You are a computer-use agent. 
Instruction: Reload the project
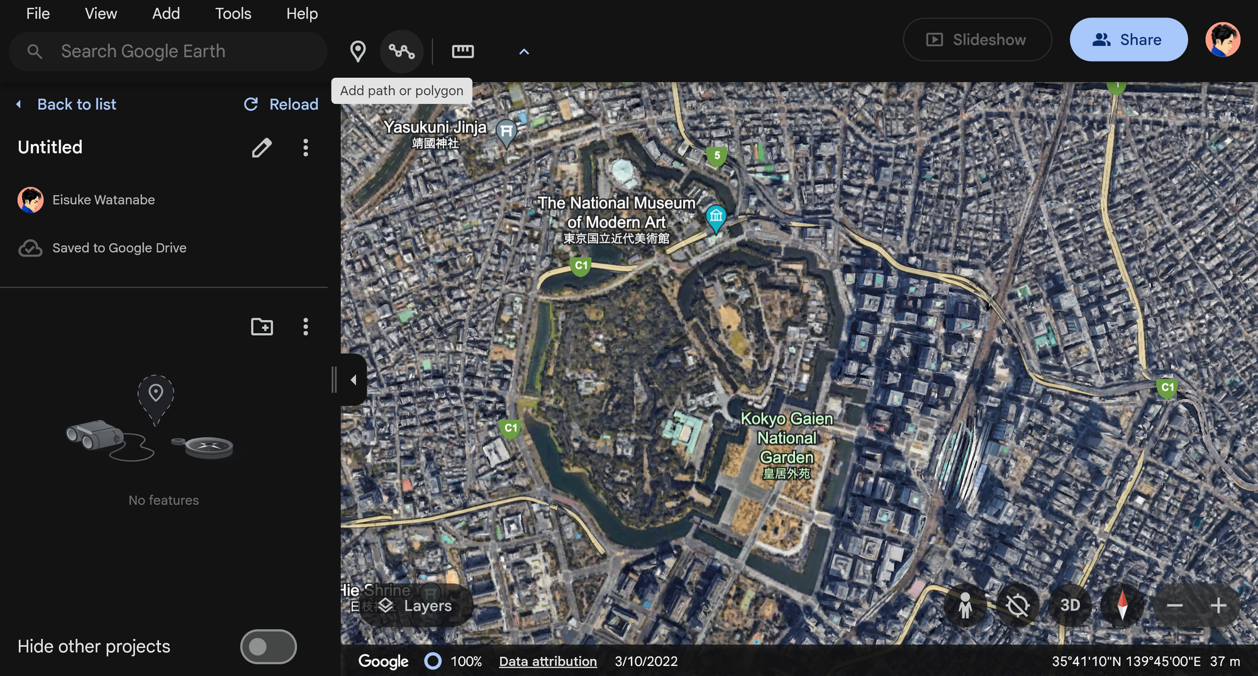[x=281, y=104]
